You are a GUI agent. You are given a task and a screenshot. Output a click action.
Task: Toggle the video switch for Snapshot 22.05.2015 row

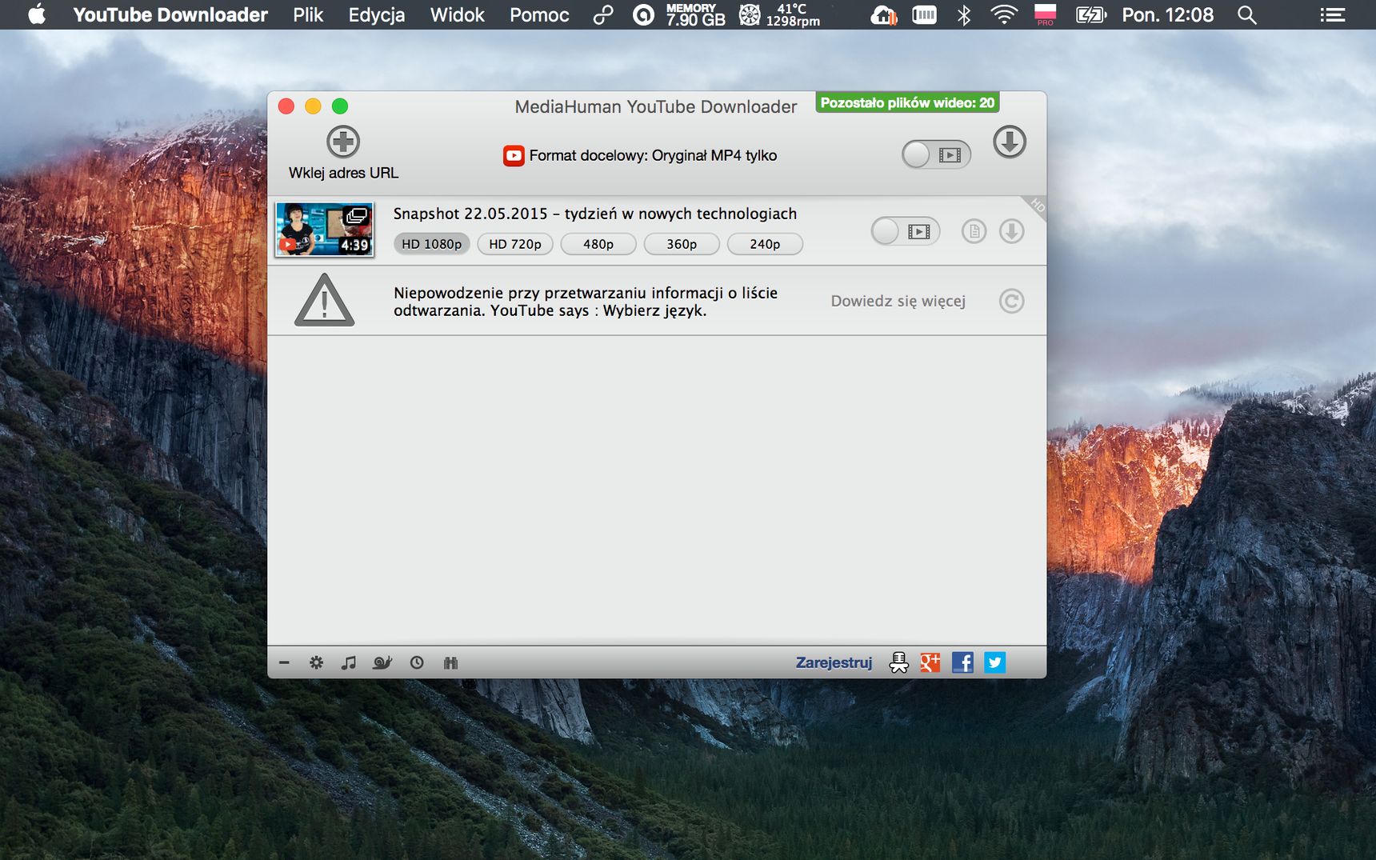(x=905, y=231)
